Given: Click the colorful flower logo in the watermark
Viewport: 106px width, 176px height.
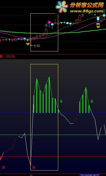Looking at the screenshot, I should tap(62, 7).
